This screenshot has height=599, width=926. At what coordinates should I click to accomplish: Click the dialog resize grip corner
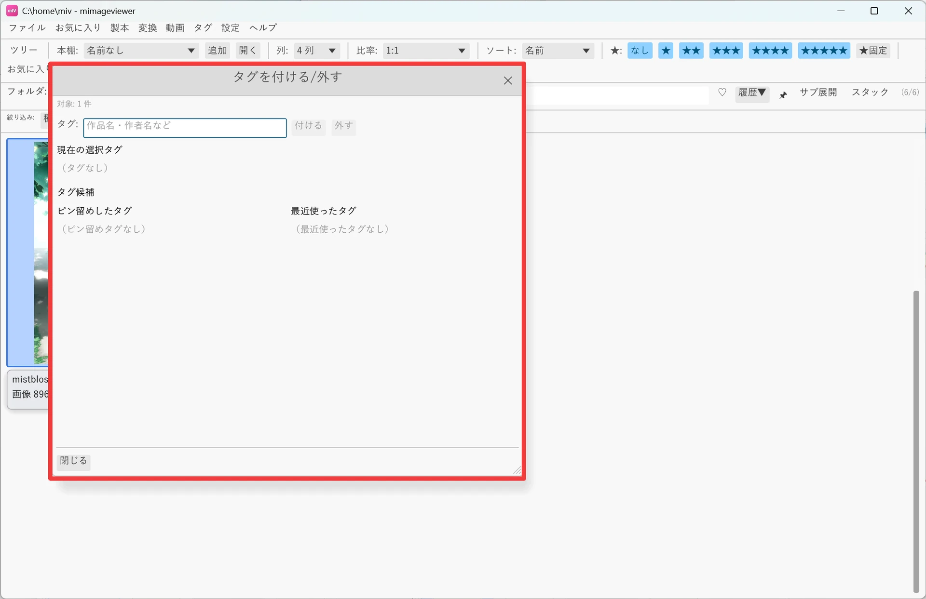(517, 470)
